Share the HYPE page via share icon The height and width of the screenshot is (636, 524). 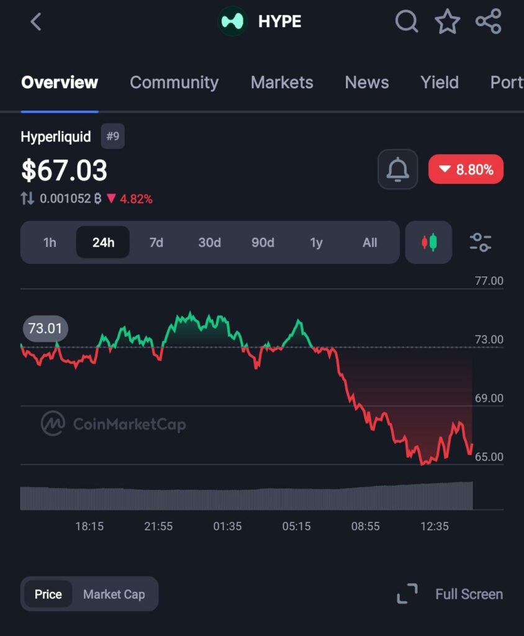(x=489, y=21)
